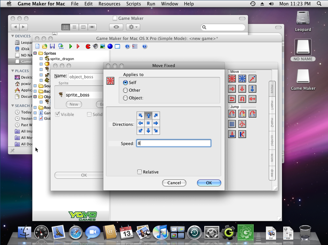Select the Object radio button
This screenshot has height=245, width=328.
(x=125, y=98)
